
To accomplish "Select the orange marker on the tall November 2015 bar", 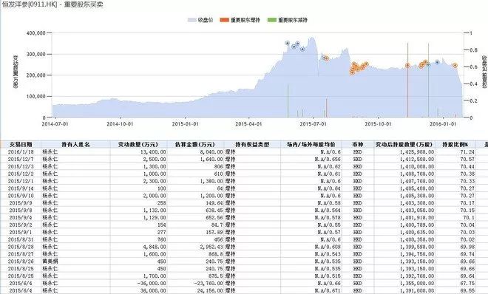I will tap(407, 65).
